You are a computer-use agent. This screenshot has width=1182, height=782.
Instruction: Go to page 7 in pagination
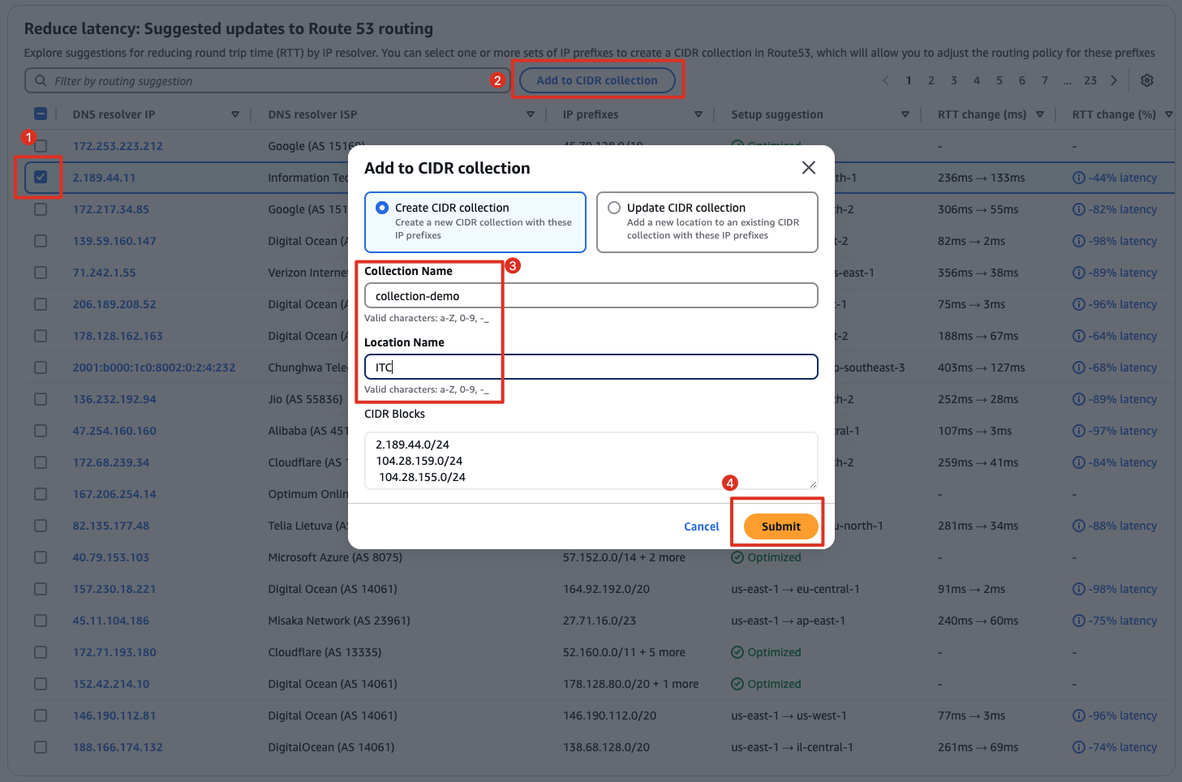1045,80
